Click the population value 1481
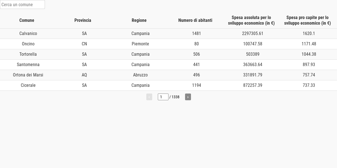Screen dimensions: 337x168 [197, 34]
